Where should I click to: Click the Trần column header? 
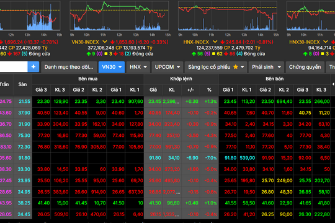4,84
